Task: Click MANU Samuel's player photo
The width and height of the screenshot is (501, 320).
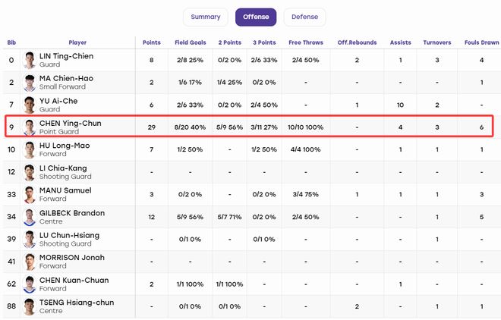Action: (x=30, y=195)
